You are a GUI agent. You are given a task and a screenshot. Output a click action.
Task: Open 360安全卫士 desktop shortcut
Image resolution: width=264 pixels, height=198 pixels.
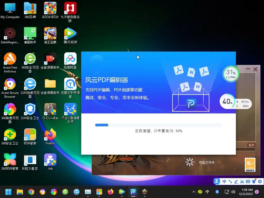10,137
